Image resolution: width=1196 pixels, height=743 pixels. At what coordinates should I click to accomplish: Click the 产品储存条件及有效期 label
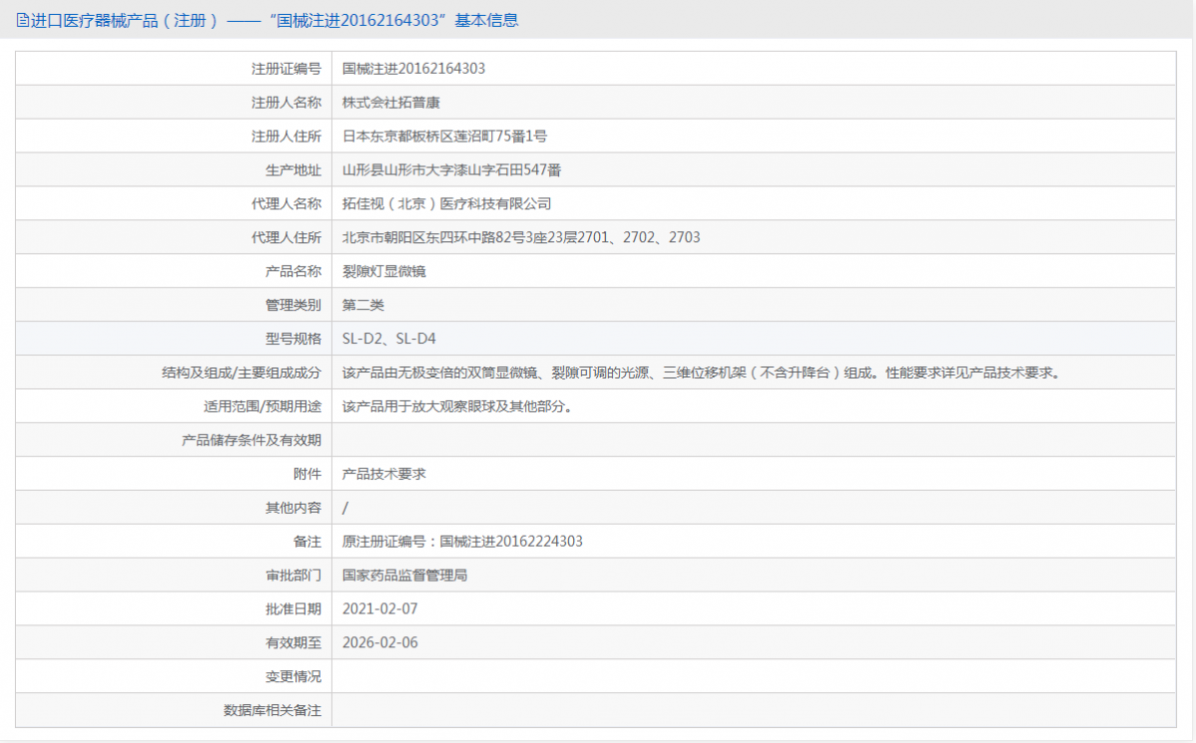(251, 440)
